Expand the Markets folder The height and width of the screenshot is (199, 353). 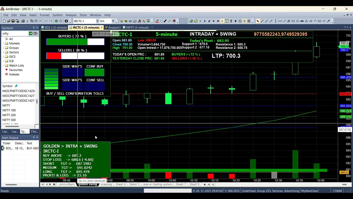tap(3, 43)
